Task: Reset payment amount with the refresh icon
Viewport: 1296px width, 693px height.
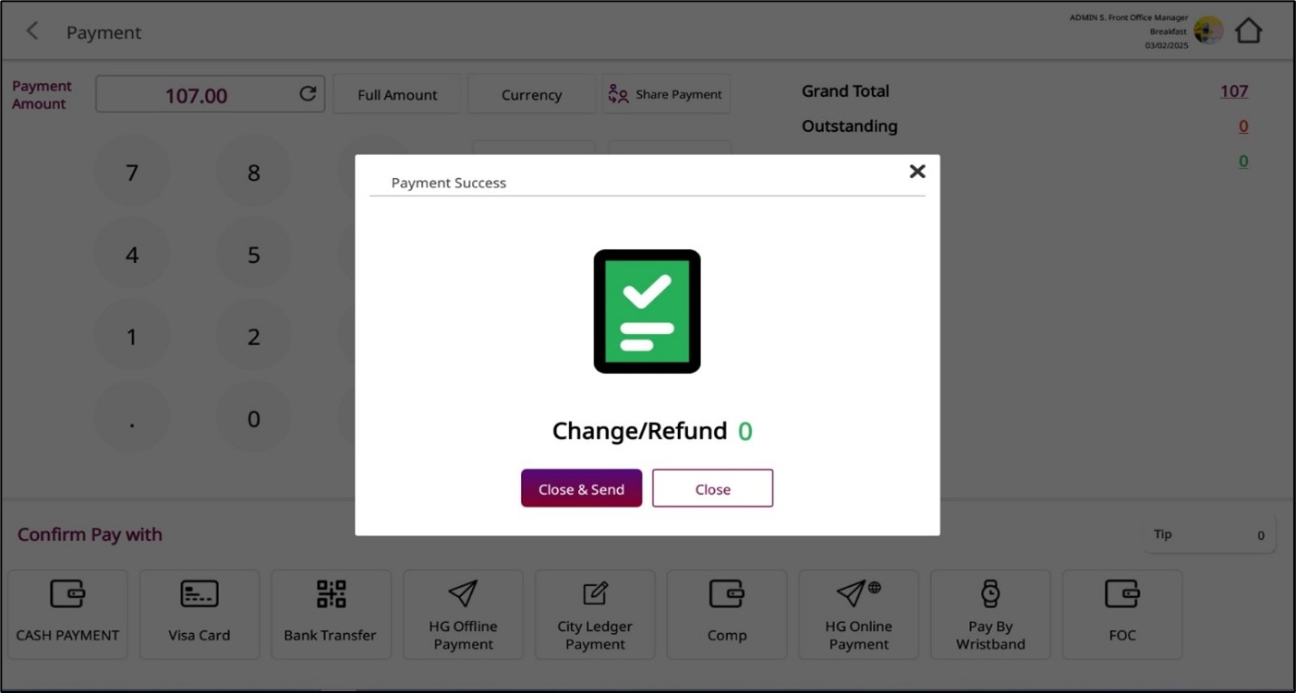Action: pos(308,94)
